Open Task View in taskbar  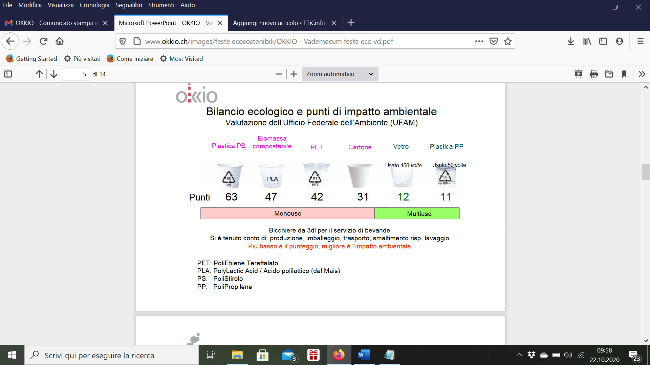pos(211,355)
